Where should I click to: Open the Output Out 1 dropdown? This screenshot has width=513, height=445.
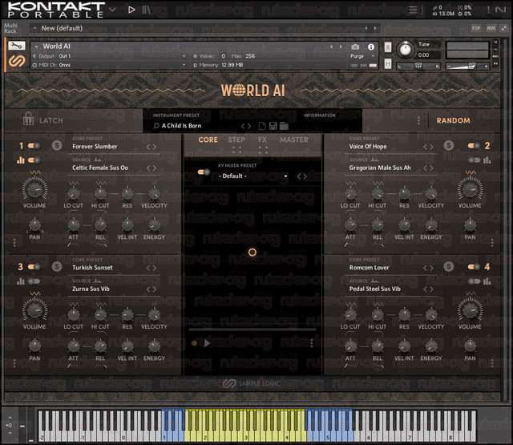[x=184, y=56]
